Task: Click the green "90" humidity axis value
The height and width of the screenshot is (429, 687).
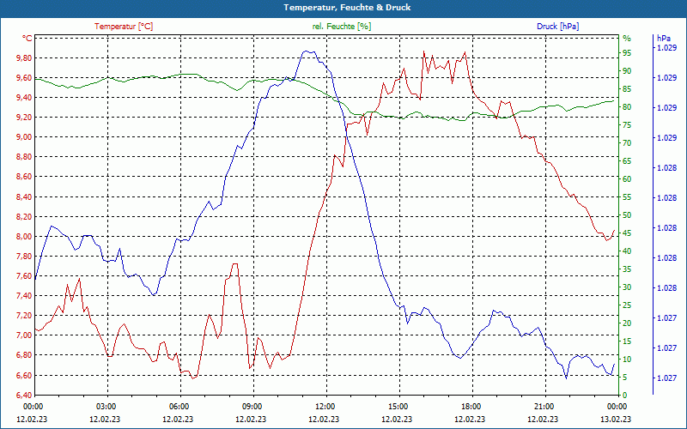Action: [x=627, y=71]
